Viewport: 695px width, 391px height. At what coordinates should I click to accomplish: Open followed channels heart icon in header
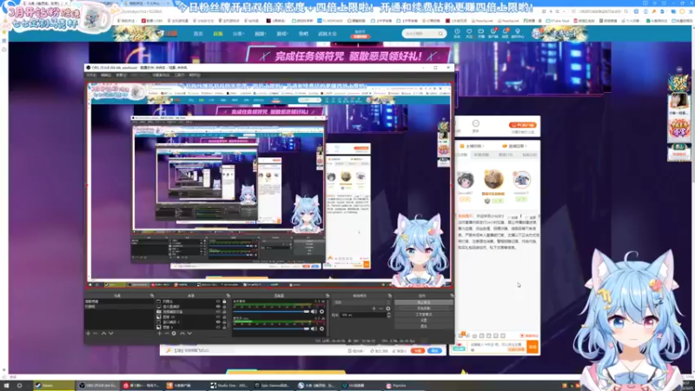469,33
